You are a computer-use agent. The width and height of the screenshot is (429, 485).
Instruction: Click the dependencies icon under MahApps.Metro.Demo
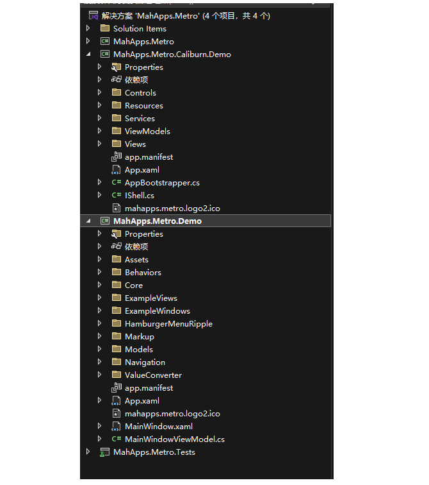(x=116, y=246)
